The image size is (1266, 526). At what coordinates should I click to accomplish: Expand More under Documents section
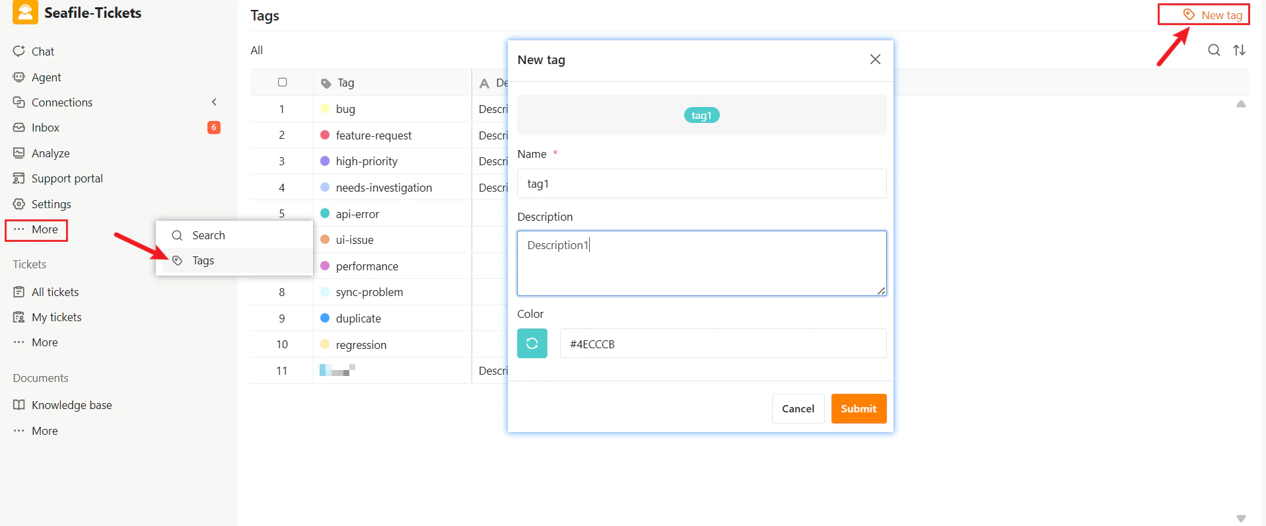click(x=45, y=431)
